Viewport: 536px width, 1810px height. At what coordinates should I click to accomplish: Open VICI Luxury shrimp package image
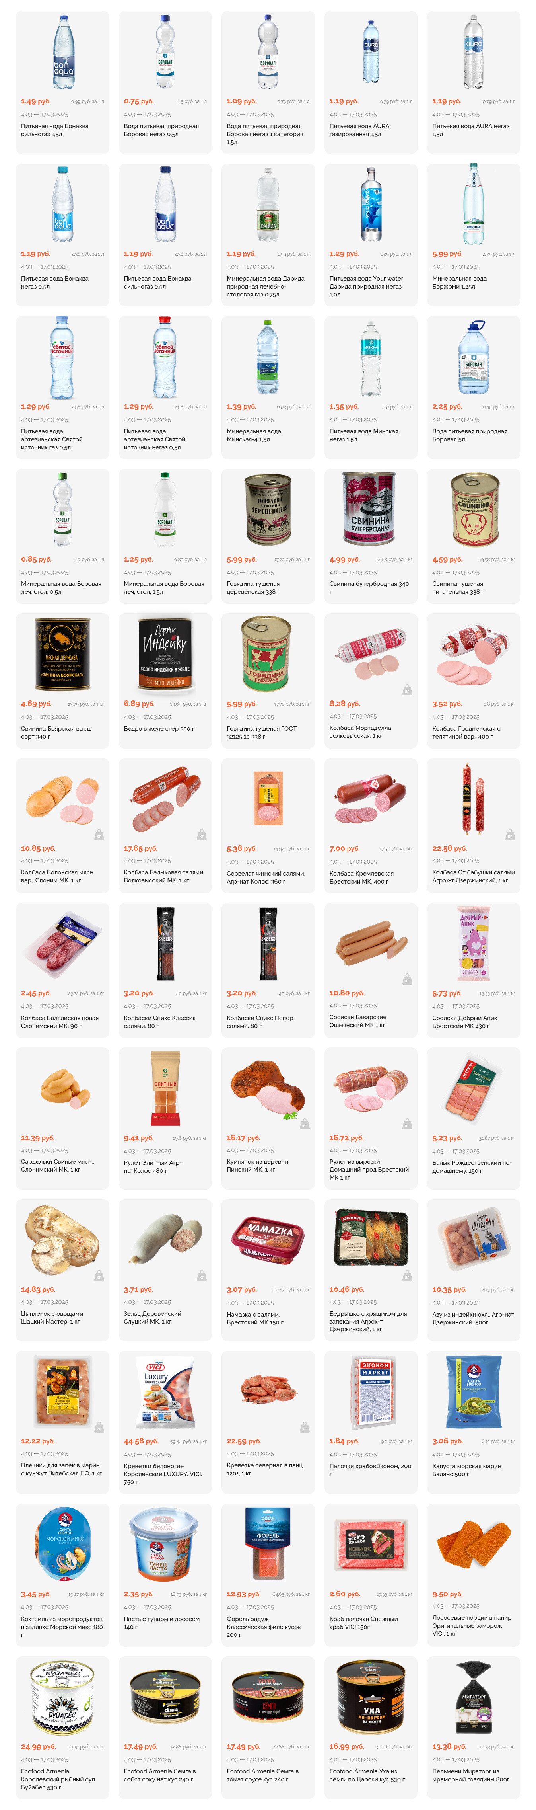[x=165, y=1391]
